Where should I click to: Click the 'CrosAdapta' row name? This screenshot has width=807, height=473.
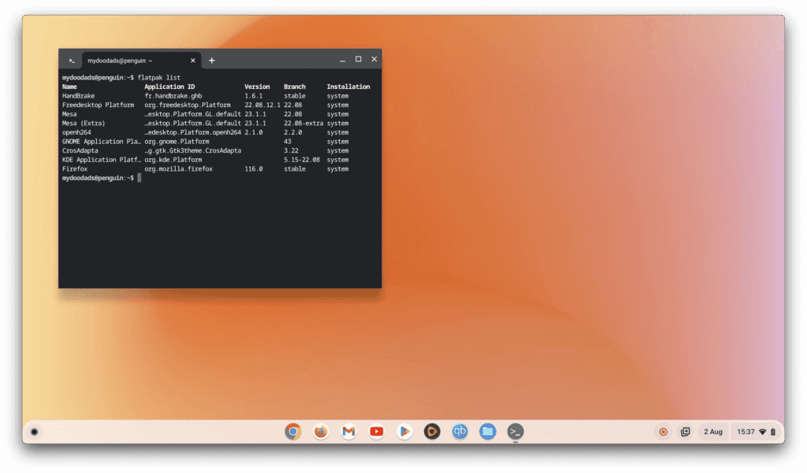pos(80,150)
